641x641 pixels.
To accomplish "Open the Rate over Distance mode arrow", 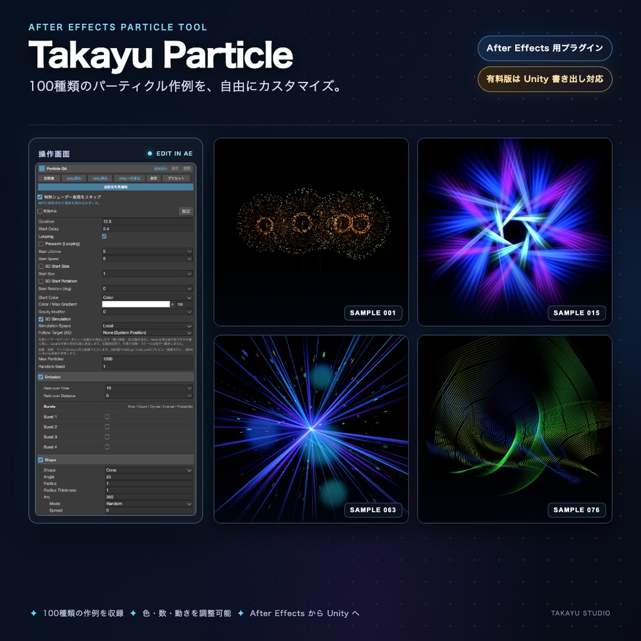I will click(189, 396).
